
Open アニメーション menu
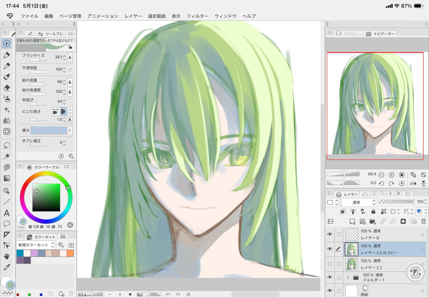tap(103, 16)
